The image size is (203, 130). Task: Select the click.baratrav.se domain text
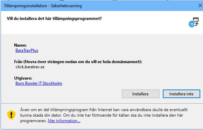point(30,67)
